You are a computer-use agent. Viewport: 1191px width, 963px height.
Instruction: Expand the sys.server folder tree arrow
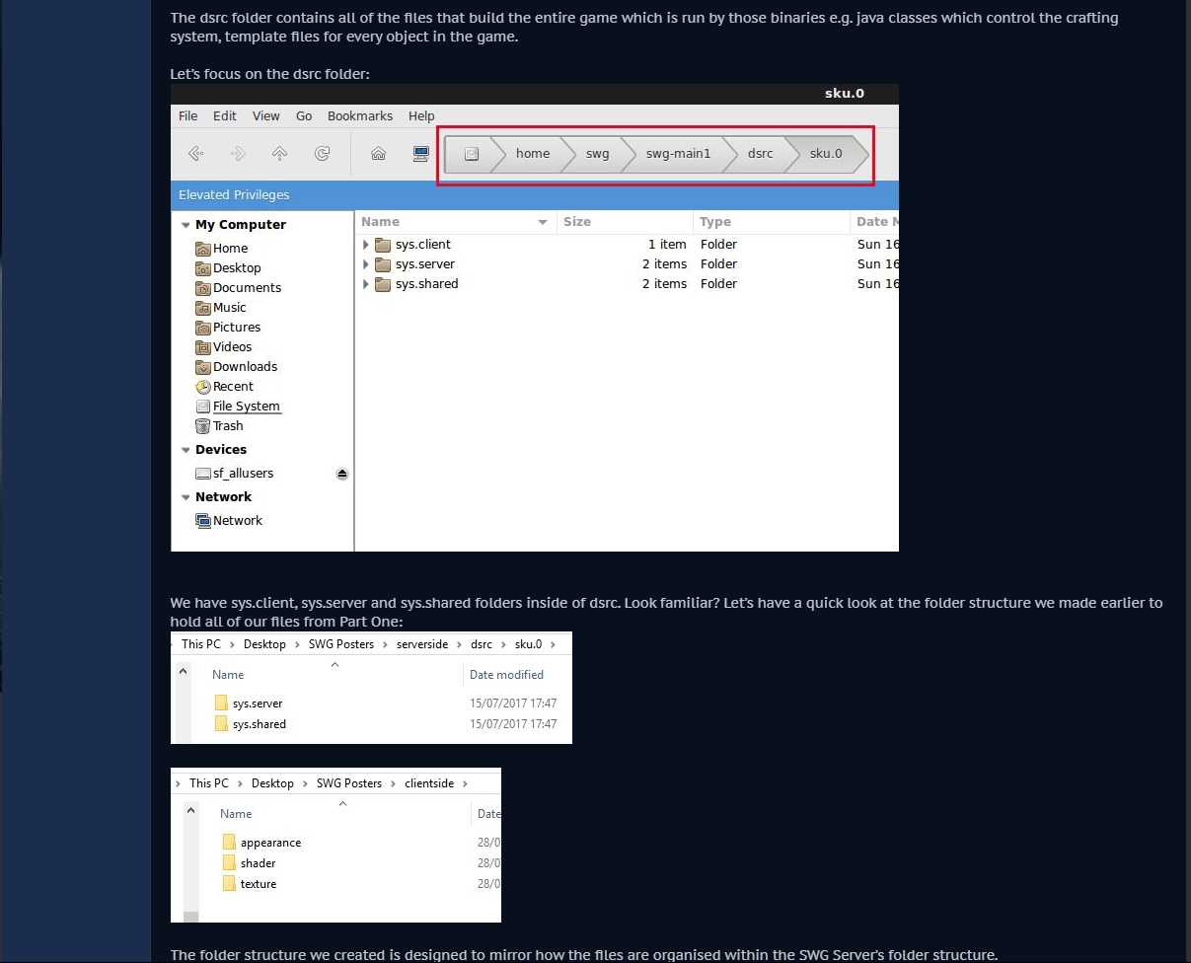coord(365,264)
